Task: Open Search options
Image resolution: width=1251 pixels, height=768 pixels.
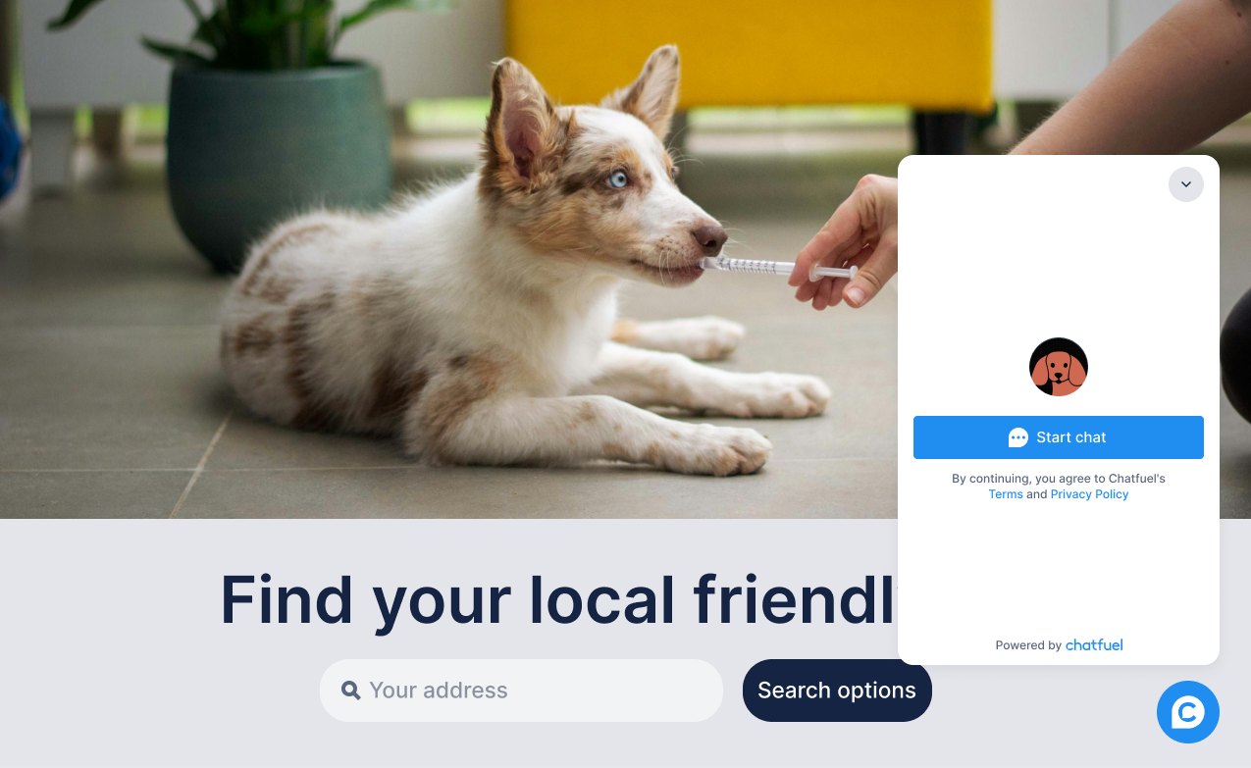Action: tap(837, 691)
